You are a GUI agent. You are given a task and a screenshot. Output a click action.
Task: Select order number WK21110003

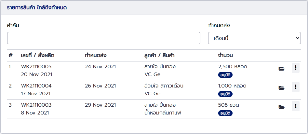tap(36, 105)
